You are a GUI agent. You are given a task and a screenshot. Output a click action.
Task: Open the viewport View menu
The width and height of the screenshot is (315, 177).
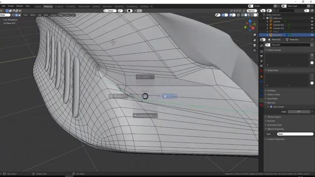tap(26, 15)
